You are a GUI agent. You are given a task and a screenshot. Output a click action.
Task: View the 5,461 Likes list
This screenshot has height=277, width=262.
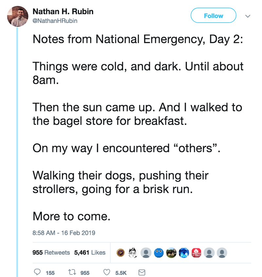point(90,252)
